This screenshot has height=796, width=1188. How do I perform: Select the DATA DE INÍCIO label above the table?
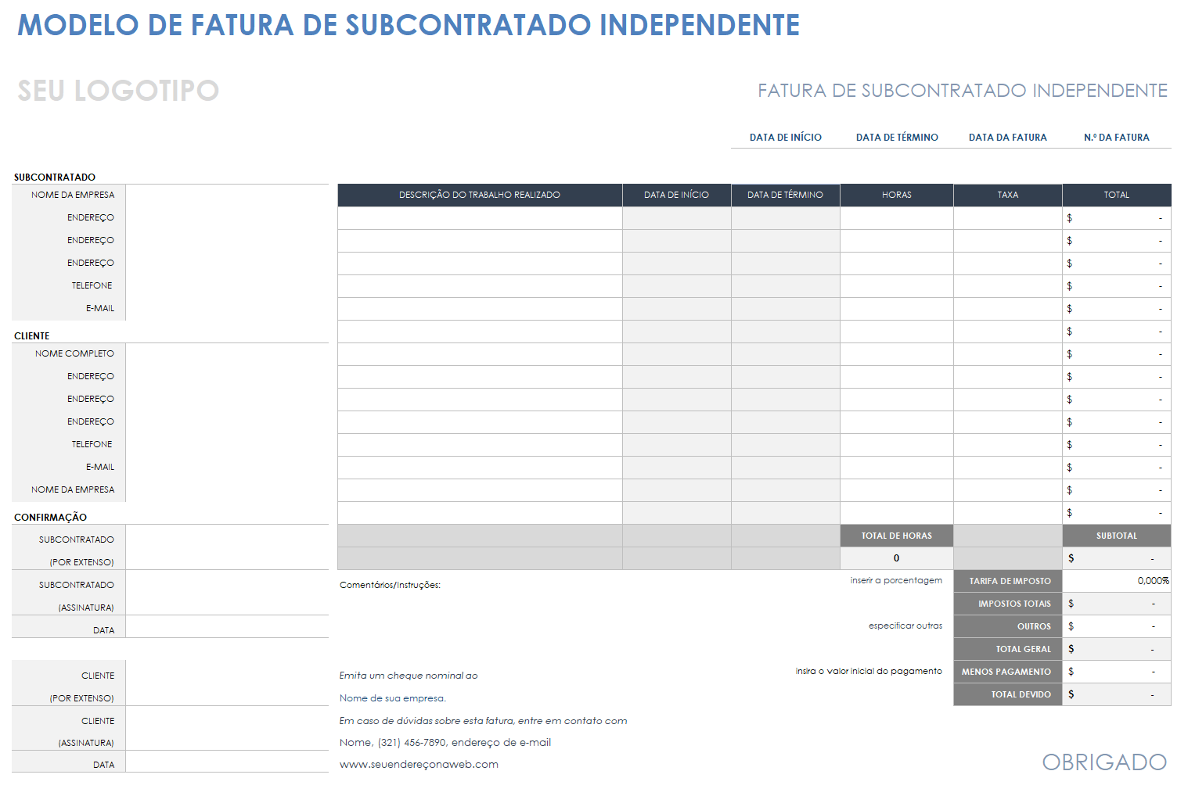pos(785,138)
